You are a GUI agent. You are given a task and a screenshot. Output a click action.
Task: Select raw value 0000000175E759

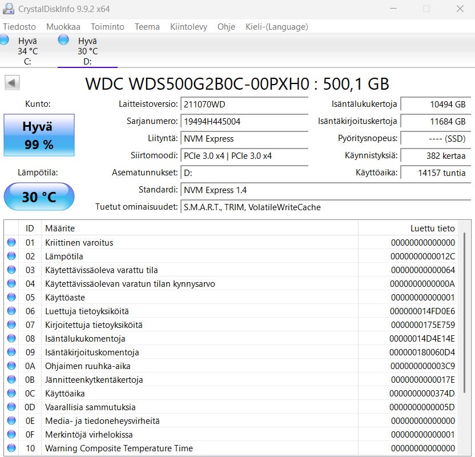pos(423,325)
